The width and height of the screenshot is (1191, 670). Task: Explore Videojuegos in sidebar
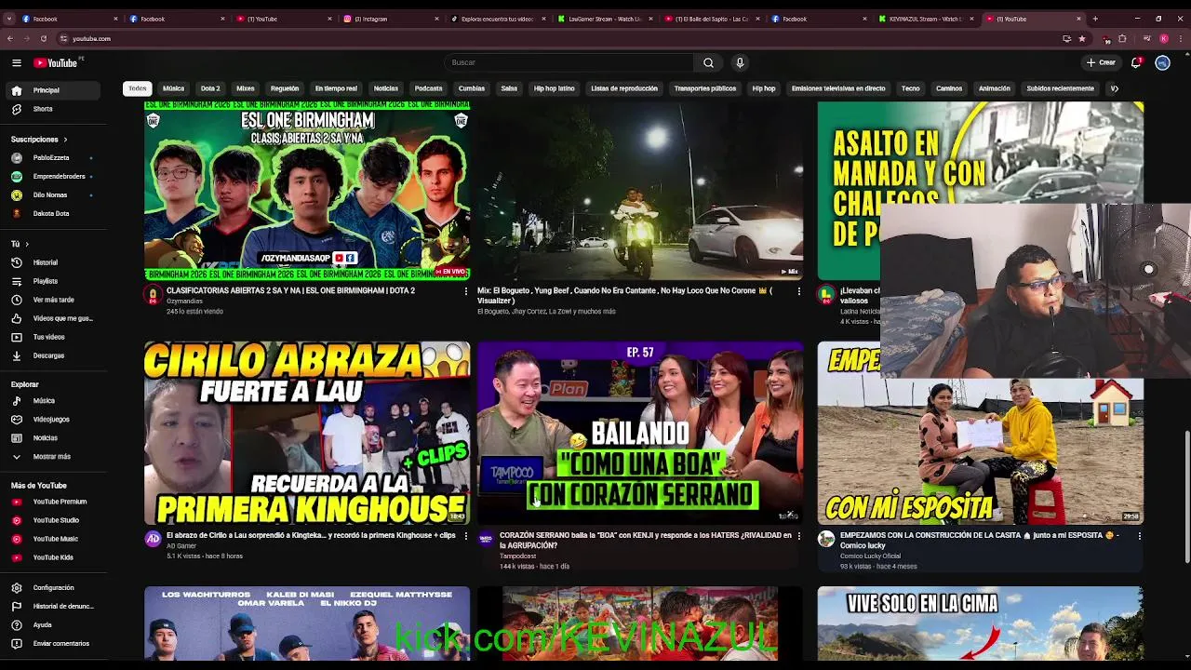[x=51, y=419]
